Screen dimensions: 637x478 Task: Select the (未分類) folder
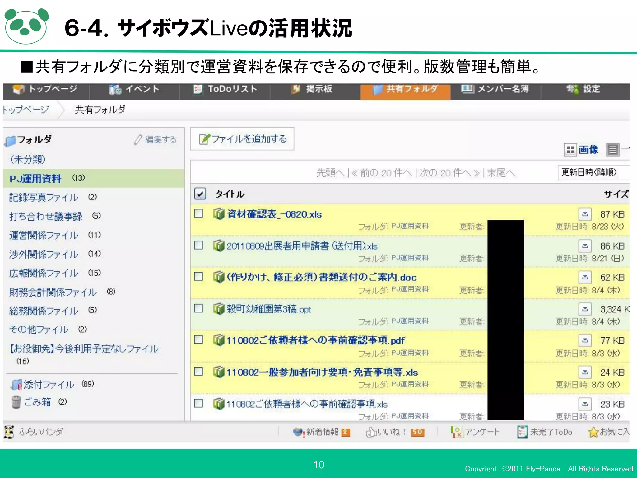[x=28, y=159]
